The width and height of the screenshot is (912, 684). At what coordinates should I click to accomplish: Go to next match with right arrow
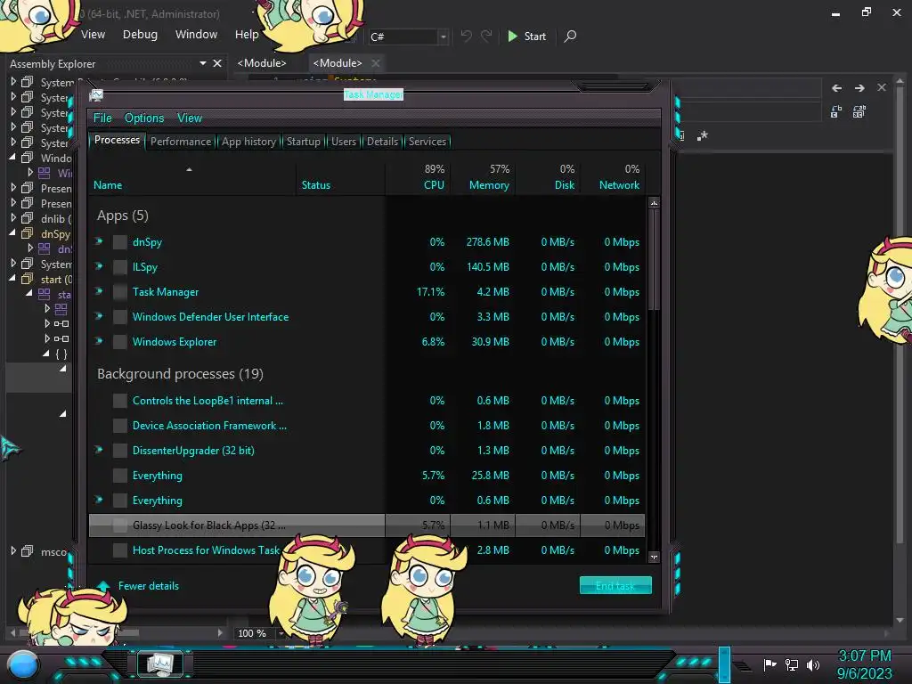859,88
